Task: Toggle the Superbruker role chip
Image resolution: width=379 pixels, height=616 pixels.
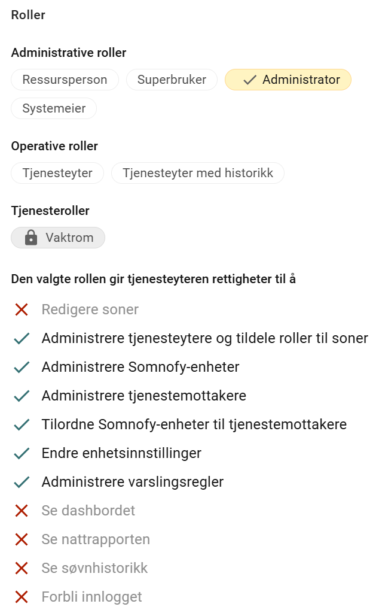Action: pyautogui.click(x=172, y=80)
